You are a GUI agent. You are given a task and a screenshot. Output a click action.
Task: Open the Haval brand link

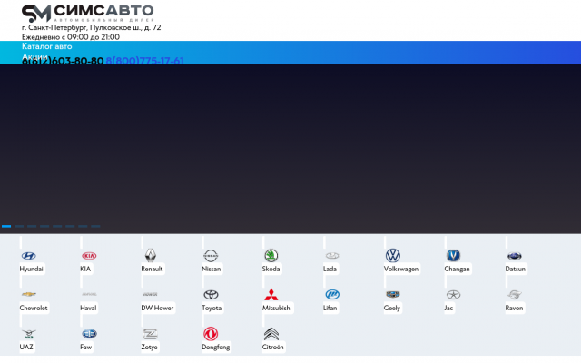pos(88,308)
